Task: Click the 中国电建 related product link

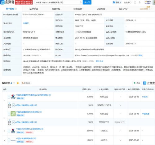Action: click(x=146, y=114)
